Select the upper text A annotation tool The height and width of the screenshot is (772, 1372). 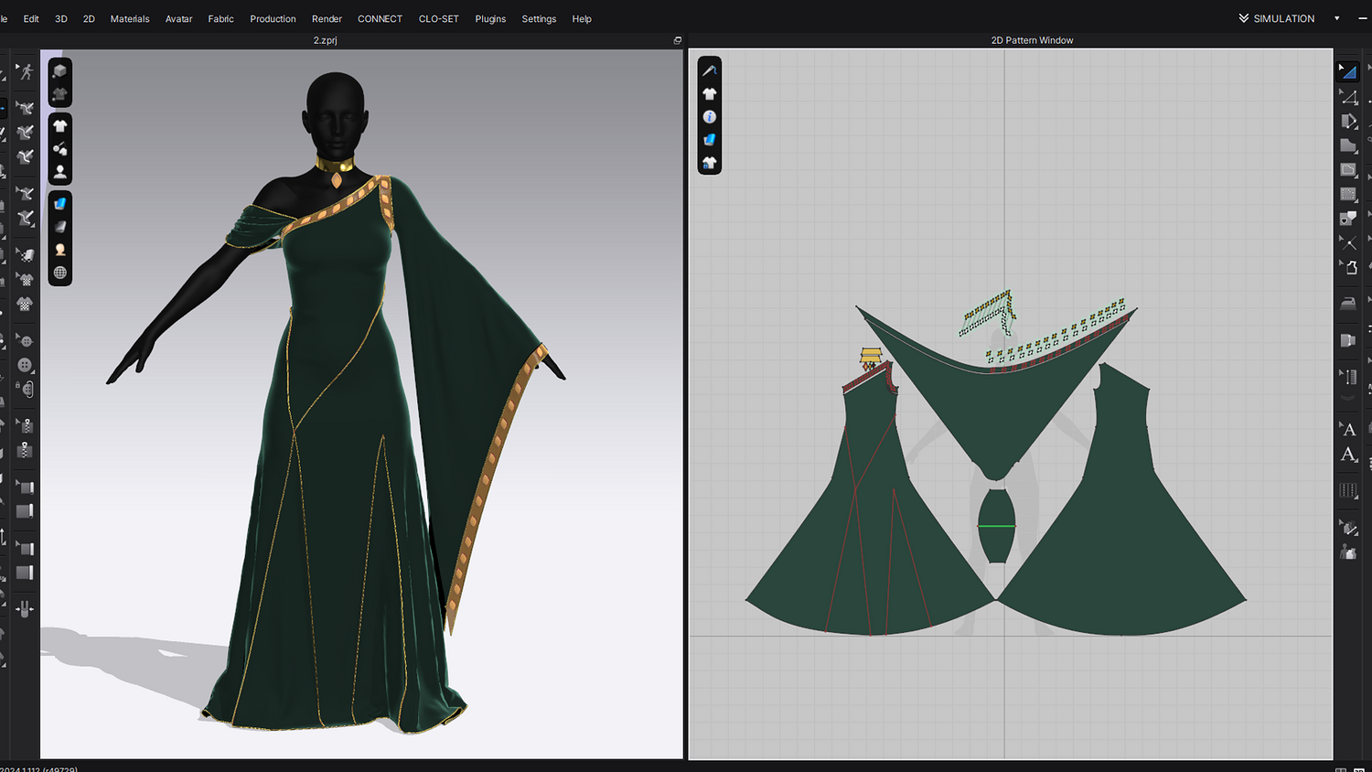[x=1347, y=429]
